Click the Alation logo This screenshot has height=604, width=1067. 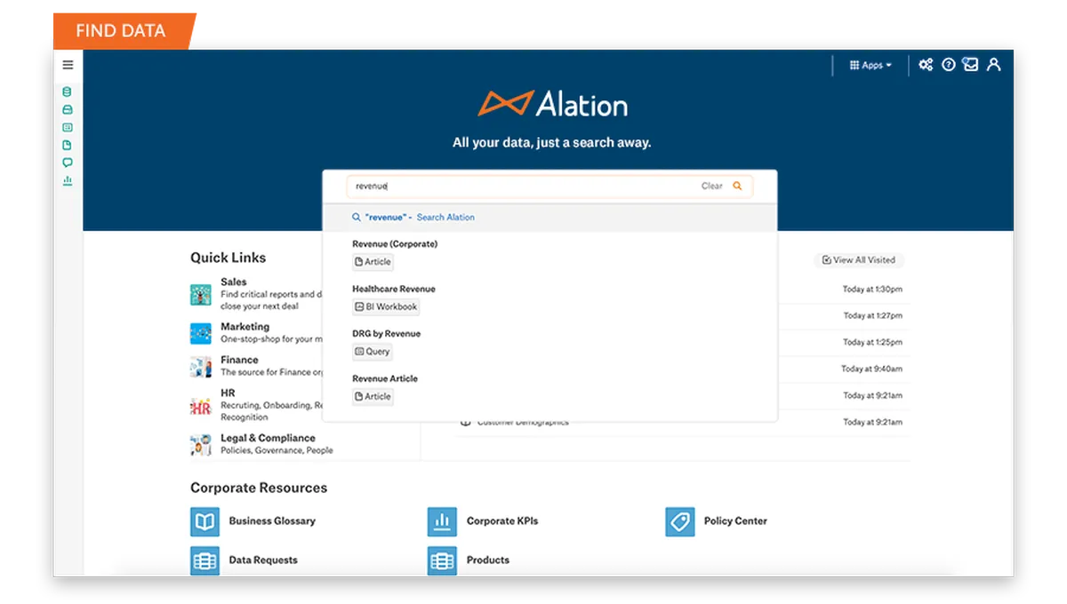click(x=552, y=104)
